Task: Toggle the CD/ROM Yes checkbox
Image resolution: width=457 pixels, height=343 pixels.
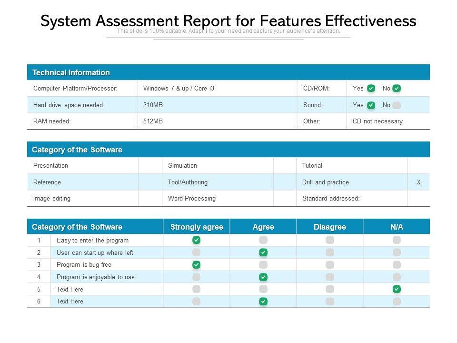Action: click(x=371, y=88)
